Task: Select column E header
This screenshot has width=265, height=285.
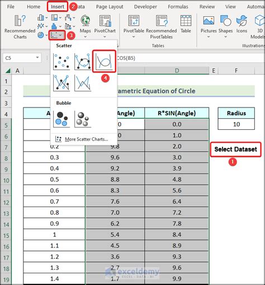Action: (x=214, y=71)
